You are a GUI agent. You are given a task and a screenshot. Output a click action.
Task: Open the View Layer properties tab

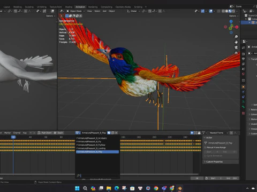tap(243, 64)
